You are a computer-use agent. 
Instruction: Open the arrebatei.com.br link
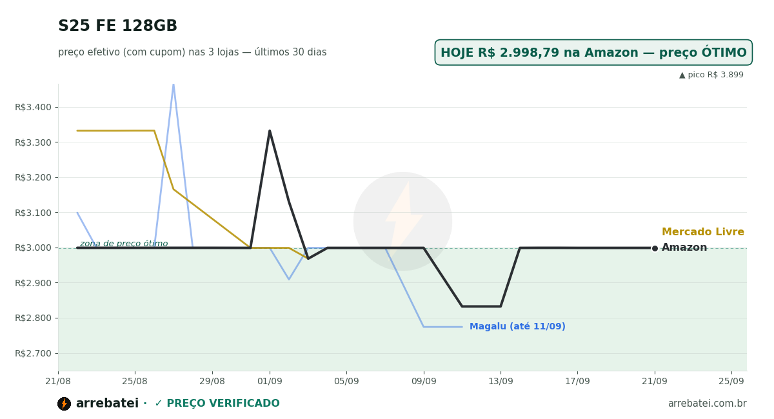point(707,404)
